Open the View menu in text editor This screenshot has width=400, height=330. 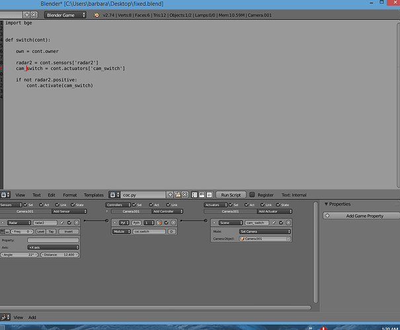20,195
